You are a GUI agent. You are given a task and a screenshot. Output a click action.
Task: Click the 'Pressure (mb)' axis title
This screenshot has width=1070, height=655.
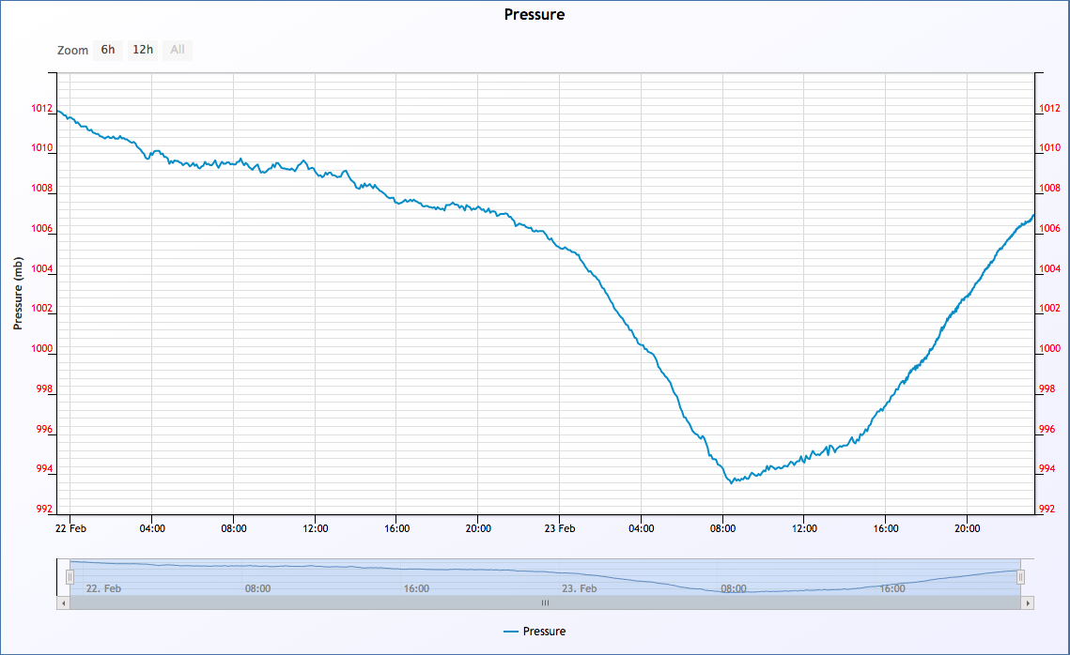(x=19, y=294)
